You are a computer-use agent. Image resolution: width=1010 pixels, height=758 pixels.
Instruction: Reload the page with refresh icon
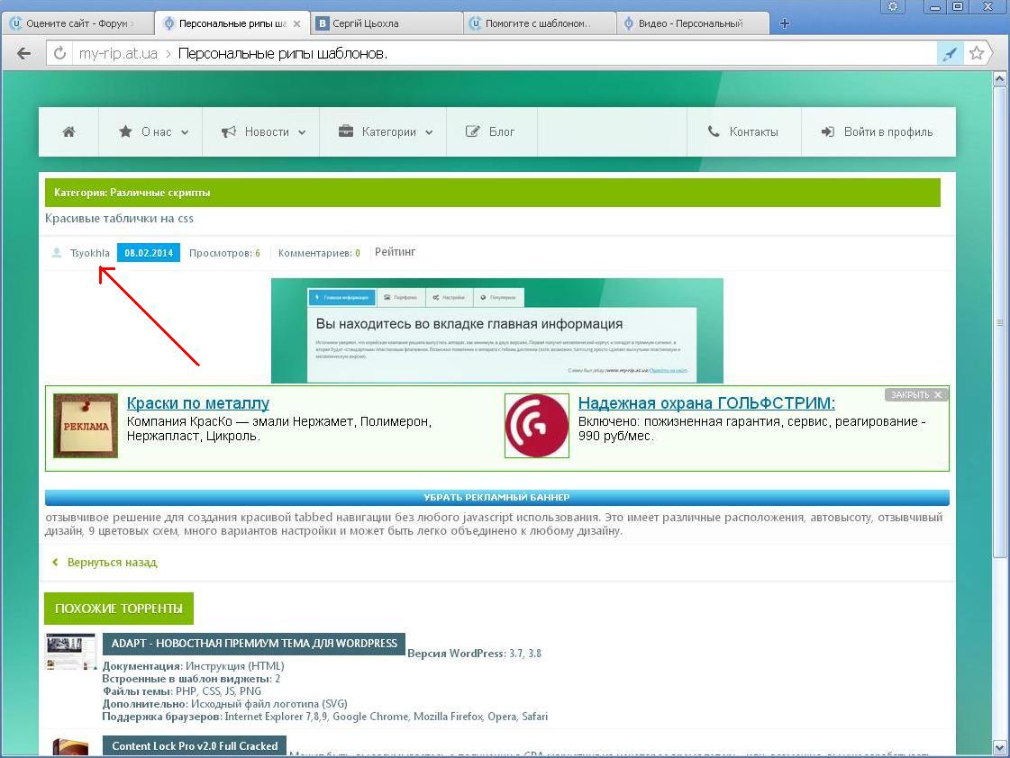point(60,54)
